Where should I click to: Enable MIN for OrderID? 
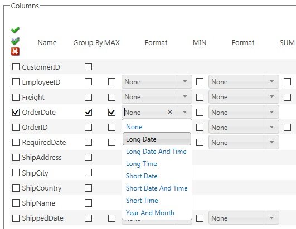click(200, 128)
